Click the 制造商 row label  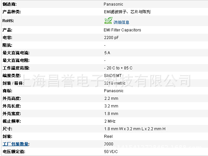coord(9,4)
